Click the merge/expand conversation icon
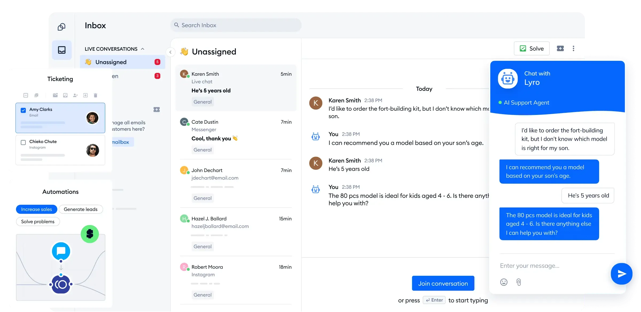Viewport: 641px width, 312px height. pos(560,49)
